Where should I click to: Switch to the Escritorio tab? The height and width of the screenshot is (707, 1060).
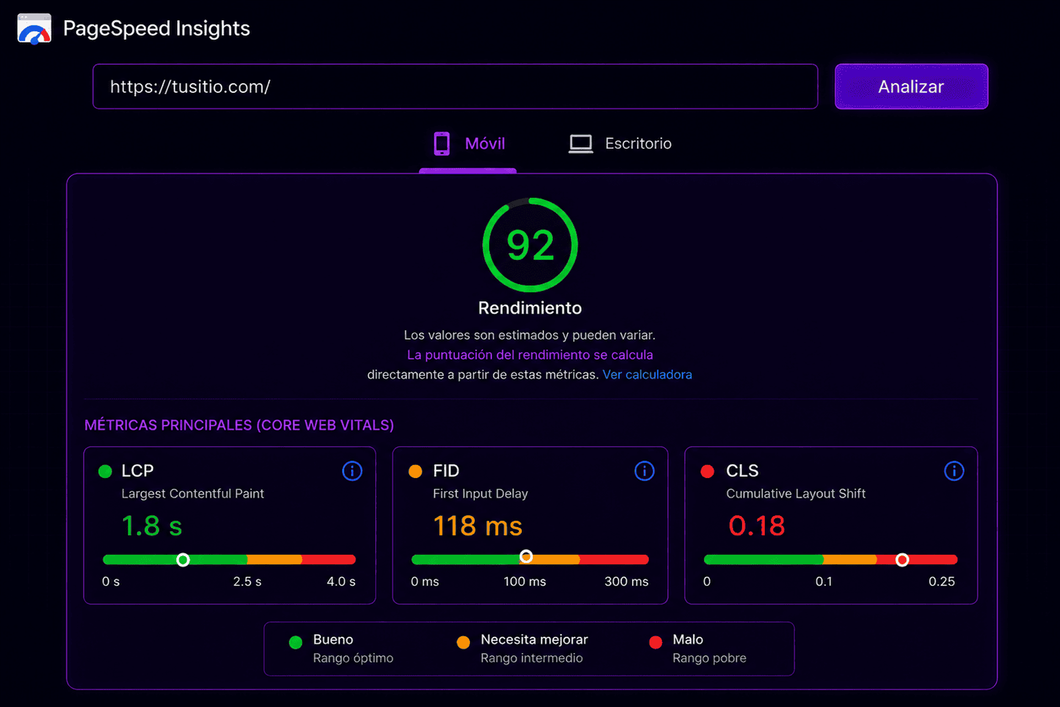620,143
